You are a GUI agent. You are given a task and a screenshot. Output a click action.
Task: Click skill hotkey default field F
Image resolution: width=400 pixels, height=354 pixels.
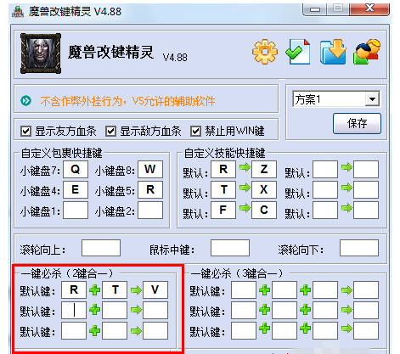click(x=223, y=210)
